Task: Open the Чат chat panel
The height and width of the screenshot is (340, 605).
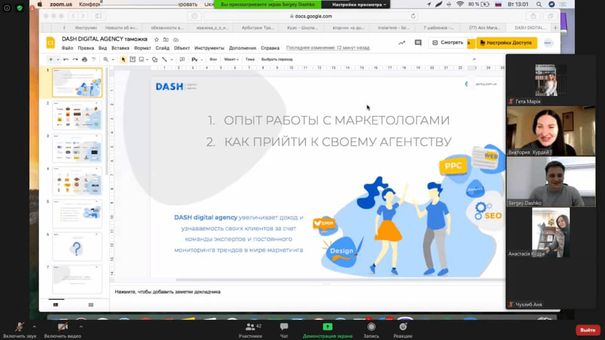Action: pyautogui.click(x=284, y=331)
